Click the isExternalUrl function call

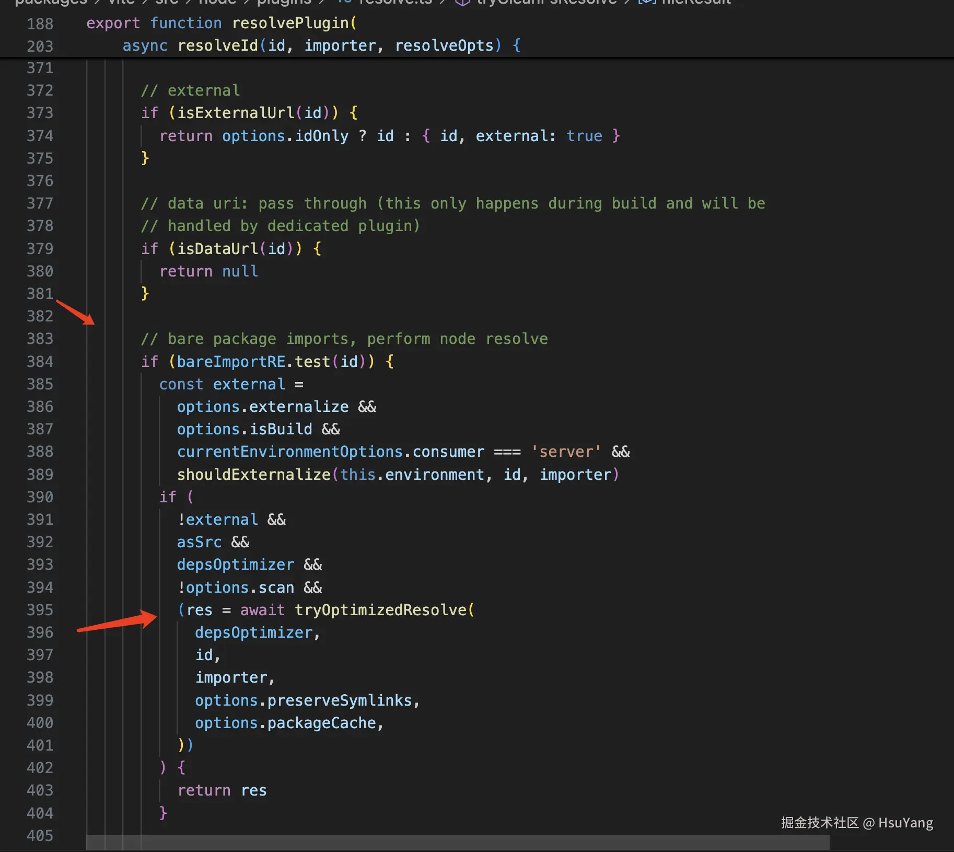pyautogui.click(x=236, y=113)
